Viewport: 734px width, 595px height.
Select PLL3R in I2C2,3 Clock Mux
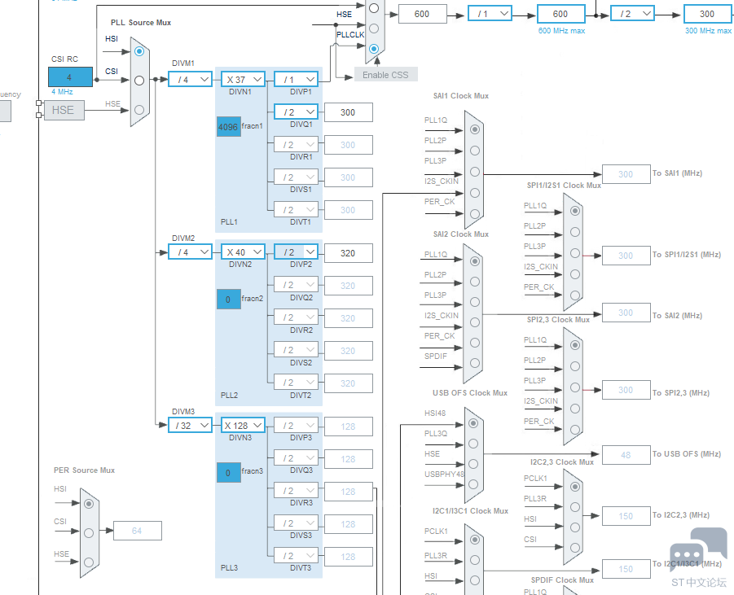(575, 507)
